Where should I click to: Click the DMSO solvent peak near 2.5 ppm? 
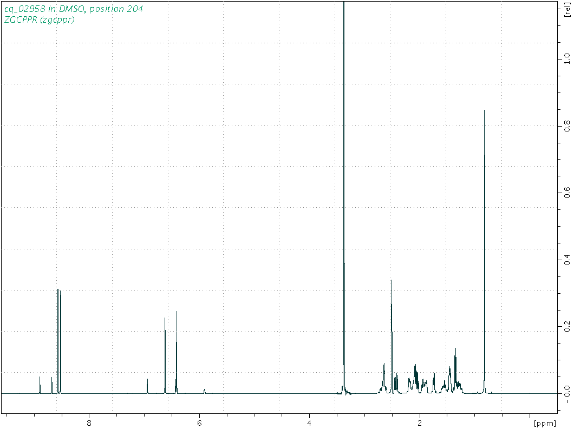pyautogui.click(x=392, y=336)
